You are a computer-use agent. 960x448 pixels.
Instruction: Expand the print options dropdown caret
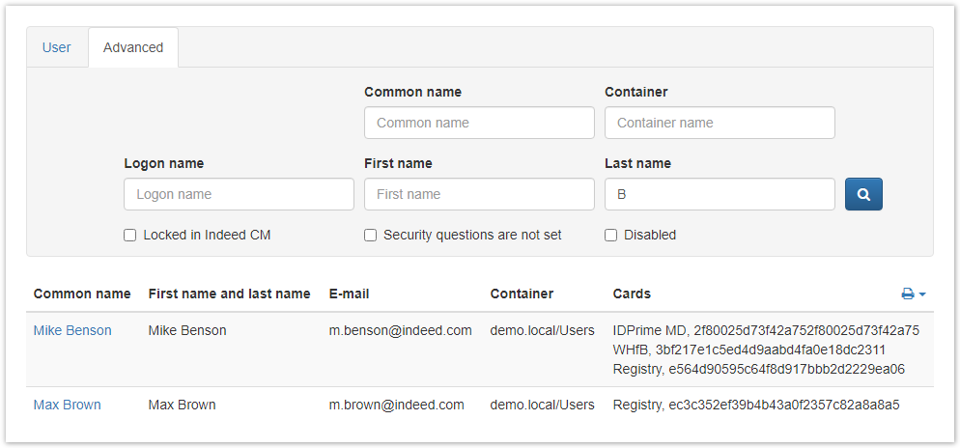[922, 294]
